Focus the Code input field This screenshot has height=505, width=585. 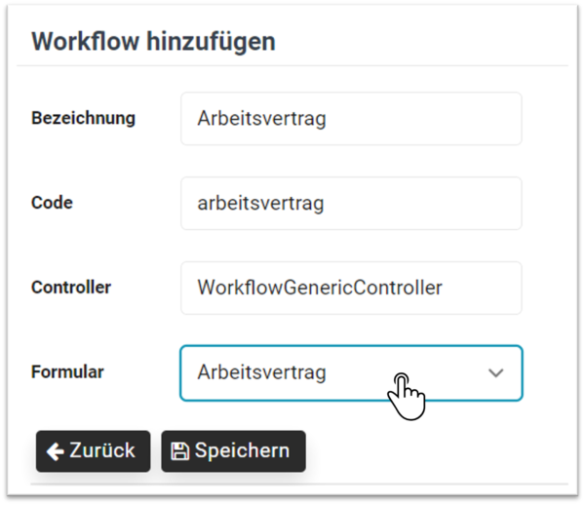351,204
